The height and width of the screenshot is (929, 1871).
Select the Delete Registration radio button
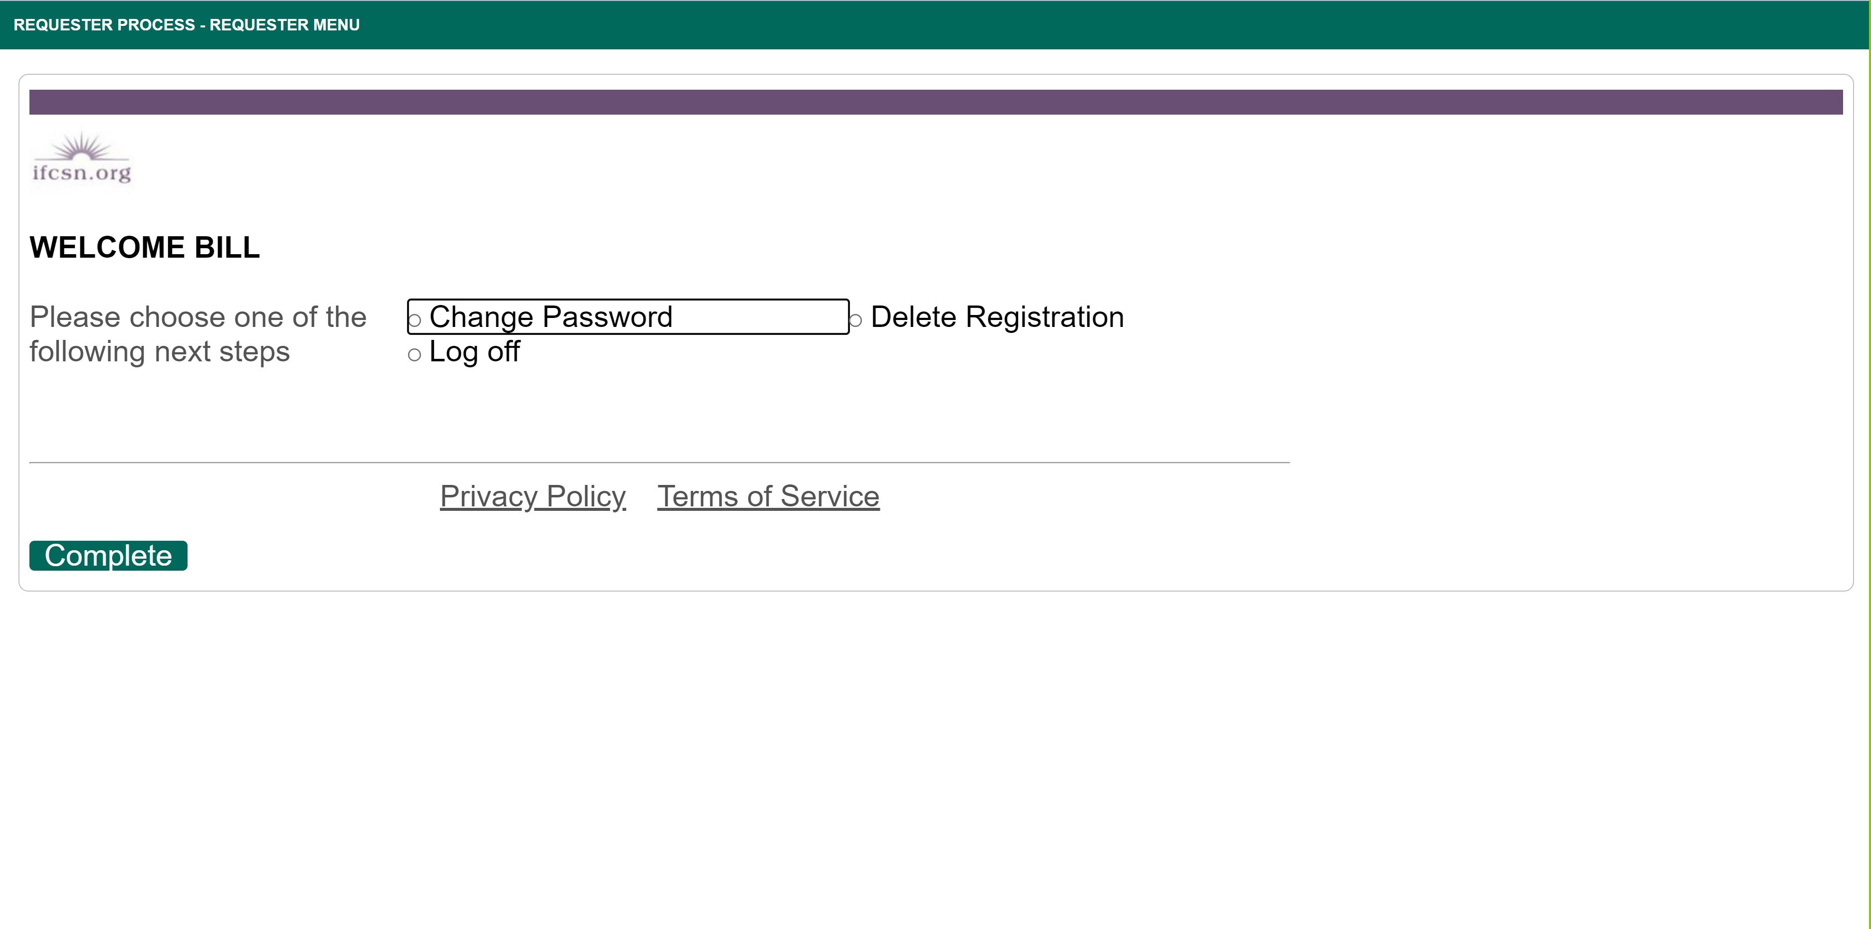pos(855,319)
